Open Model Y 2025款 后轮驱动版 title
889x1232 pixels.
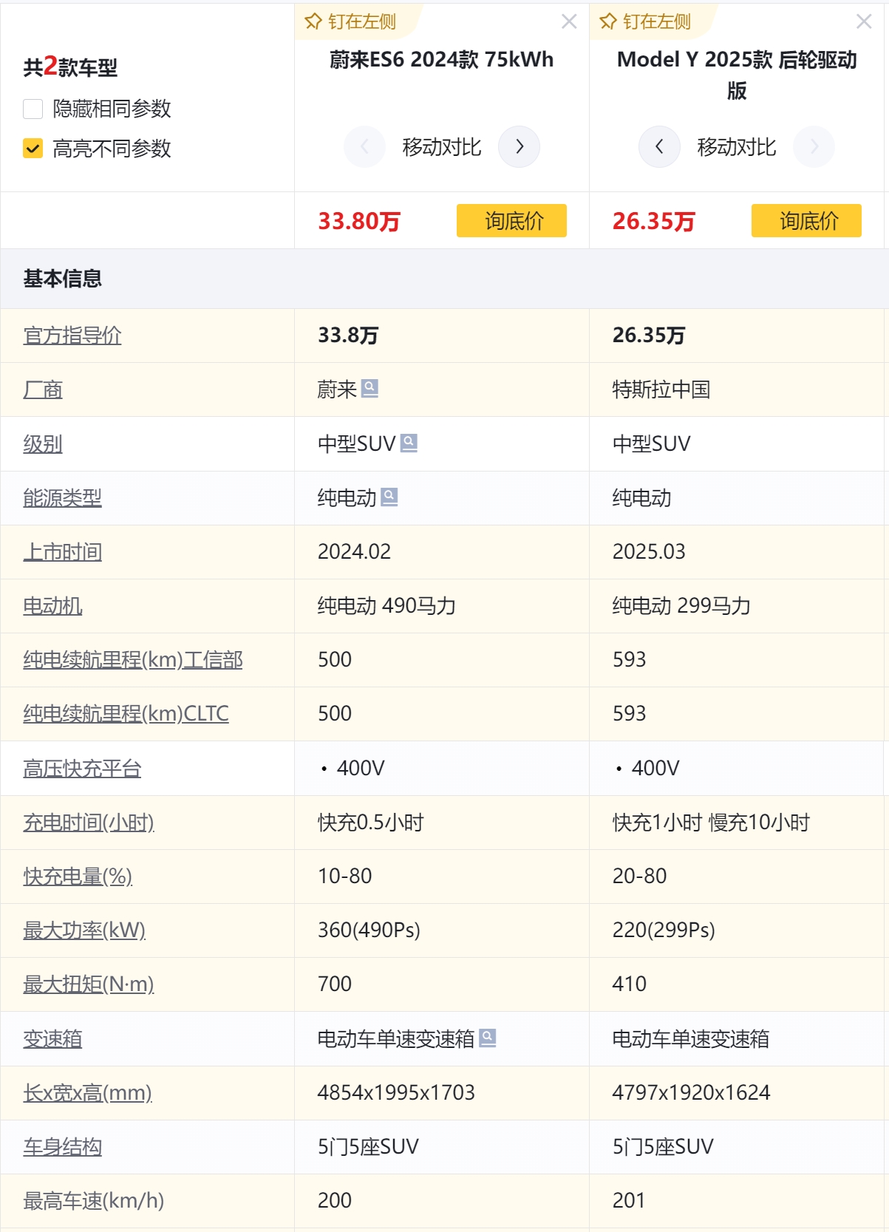point(737,75)
